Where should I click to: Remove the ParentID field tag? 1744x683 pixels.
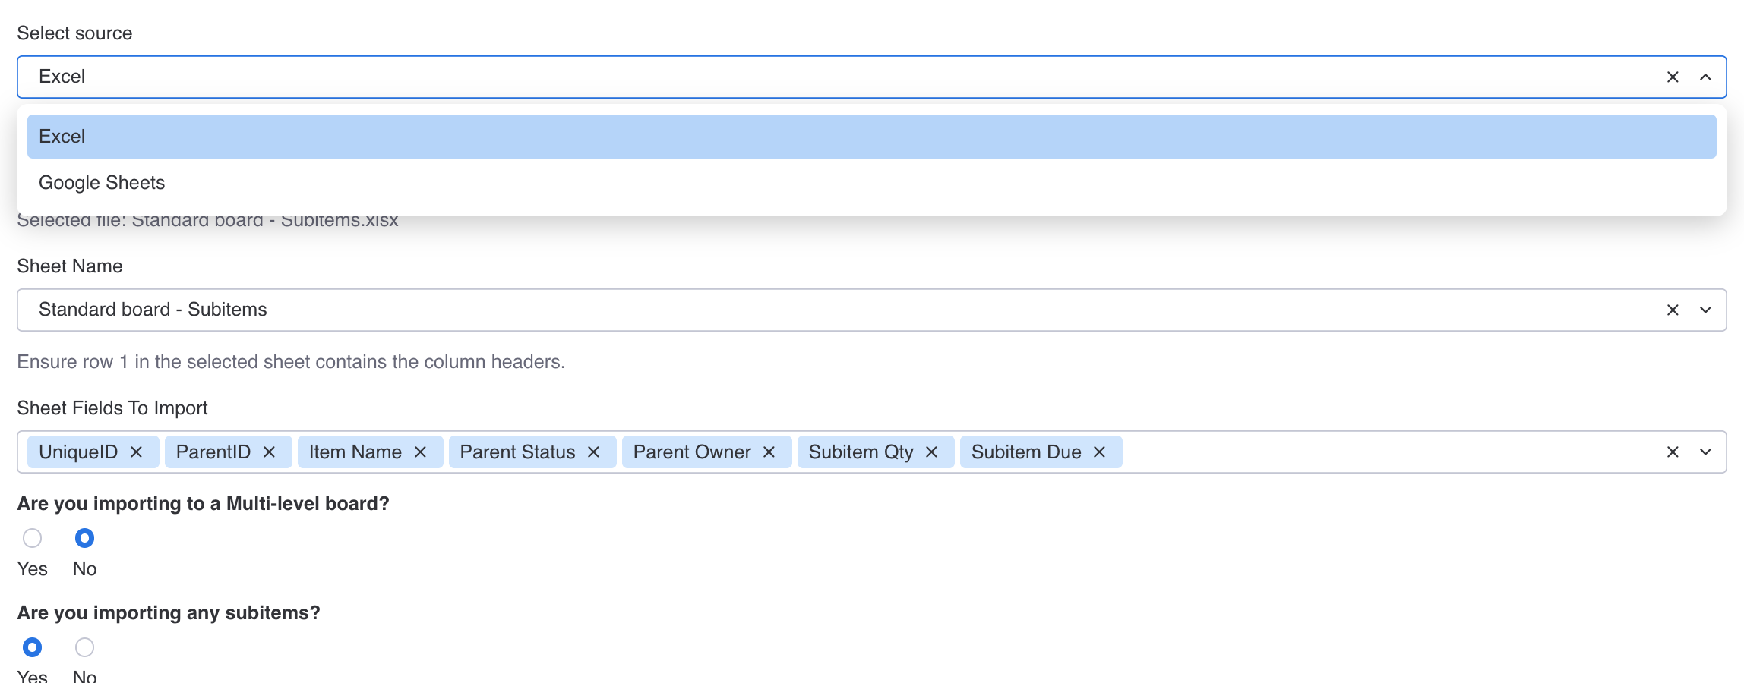269,452
